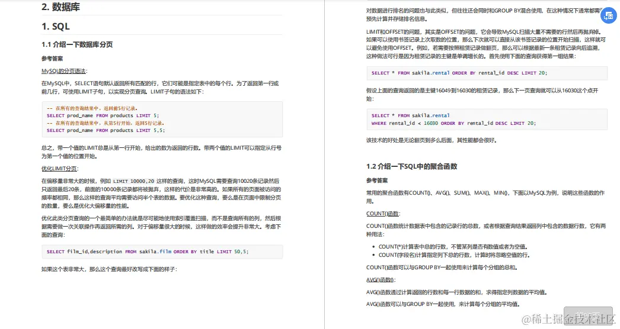
Task: Click paragraph starting "假设上面的查询返回的是主键16049到16030"
Action: [x=482, y=95]
